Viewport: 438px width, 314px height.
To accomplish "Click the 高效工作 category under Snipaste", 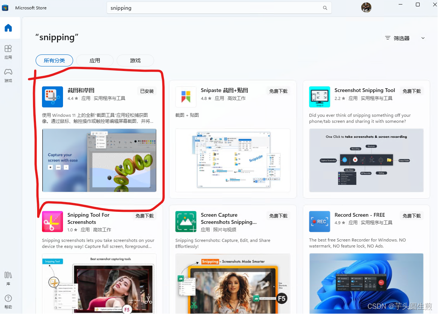I will (x=237, y=98).
